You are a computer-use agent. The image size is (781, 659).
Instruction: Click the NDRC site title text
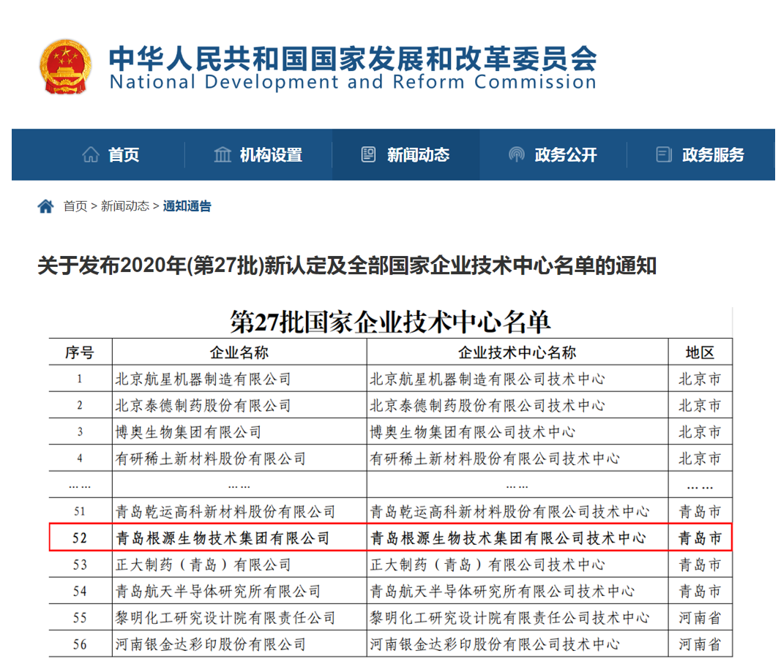tap(352, 68)
